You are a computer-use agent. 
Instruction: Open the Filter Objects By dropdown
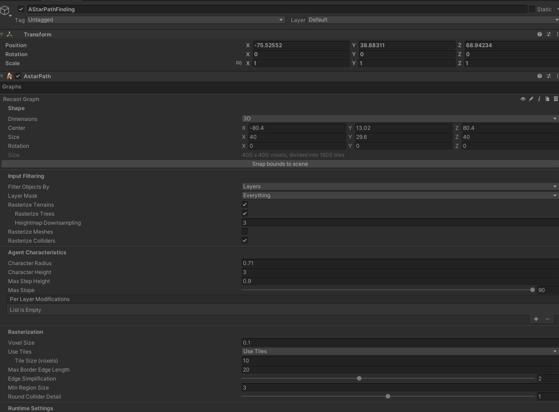click(x=400, y=186)
